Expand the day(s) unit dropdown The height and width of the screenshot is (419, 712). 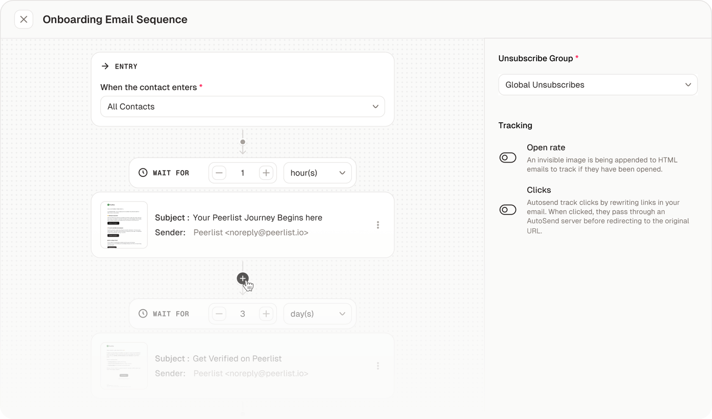(317, 314)
